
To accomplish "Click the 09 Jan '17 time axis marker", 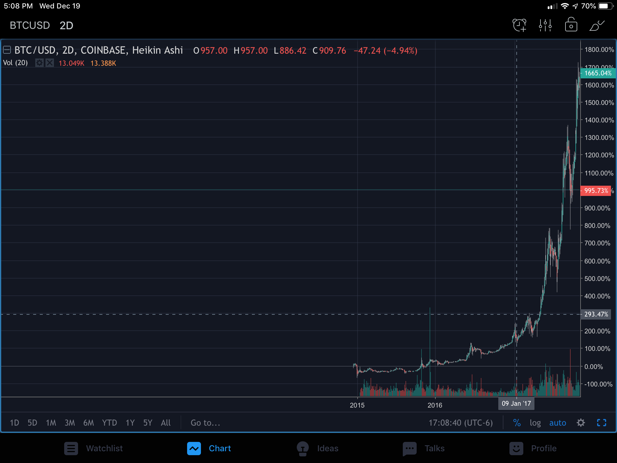I will tap(516, 403).
